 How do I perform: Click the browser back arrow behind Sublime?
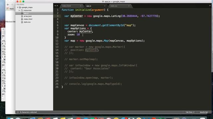(8, 5)
